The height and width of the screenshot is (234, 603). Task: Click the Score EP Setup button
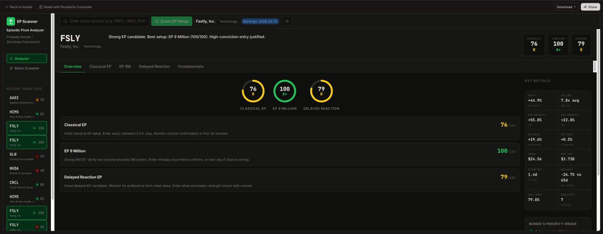[171, 21]
